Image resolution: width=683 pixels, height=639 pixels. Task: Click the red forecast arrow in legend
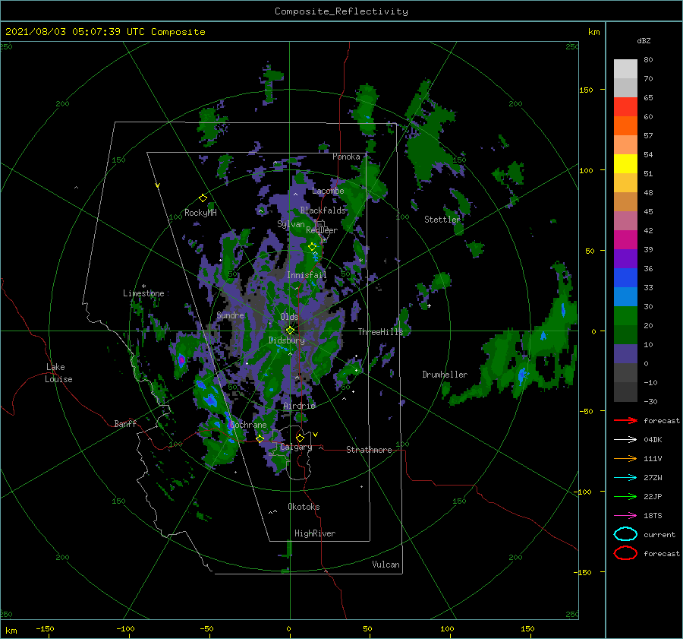coord(625,420)
